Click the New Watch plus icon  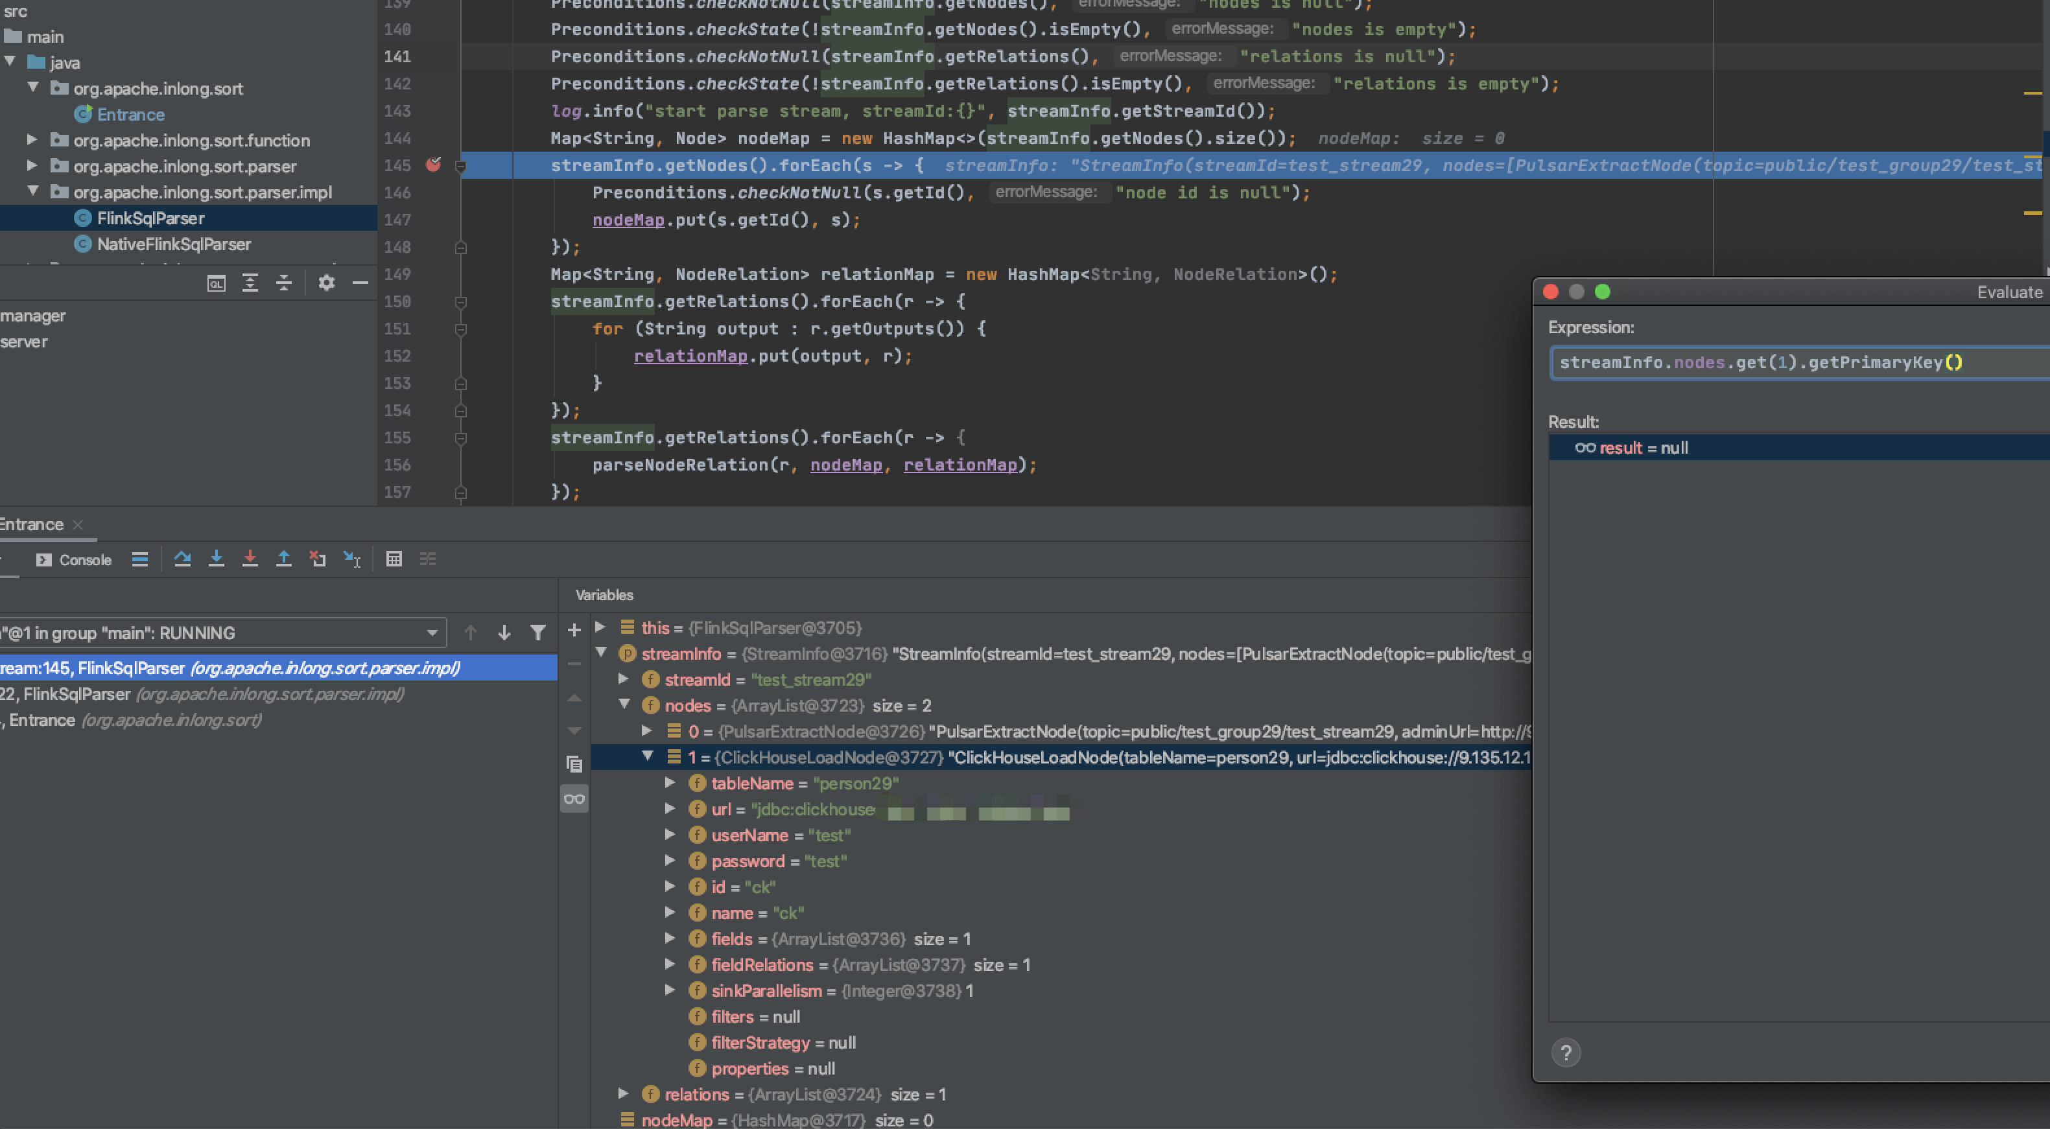click(x=574, y=630)
